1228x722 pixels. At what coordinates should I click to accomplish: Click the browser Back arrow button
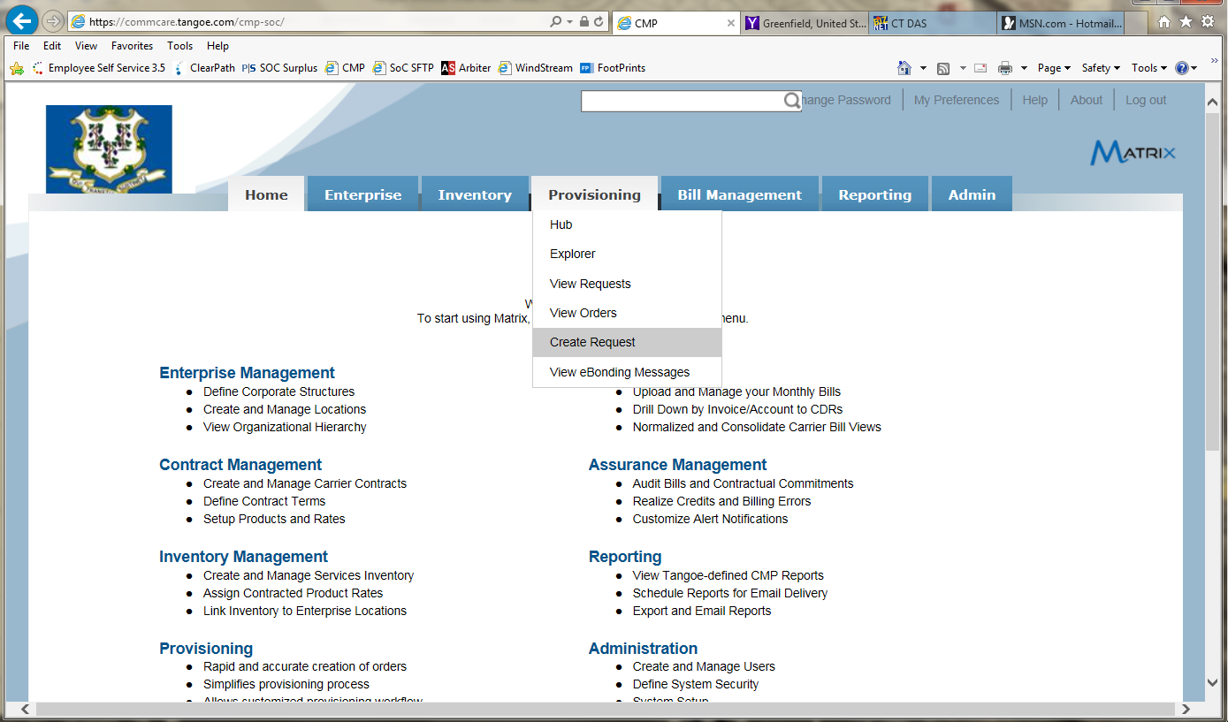[x=22, y=20]
